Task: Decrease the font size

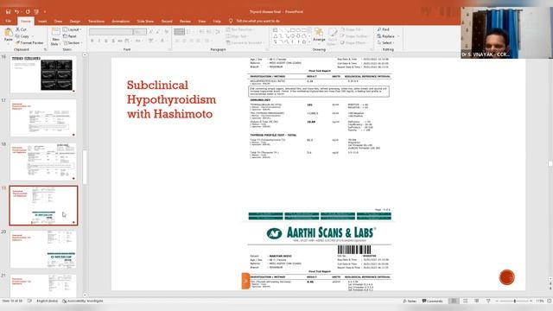Action: [x=158, y=32]
